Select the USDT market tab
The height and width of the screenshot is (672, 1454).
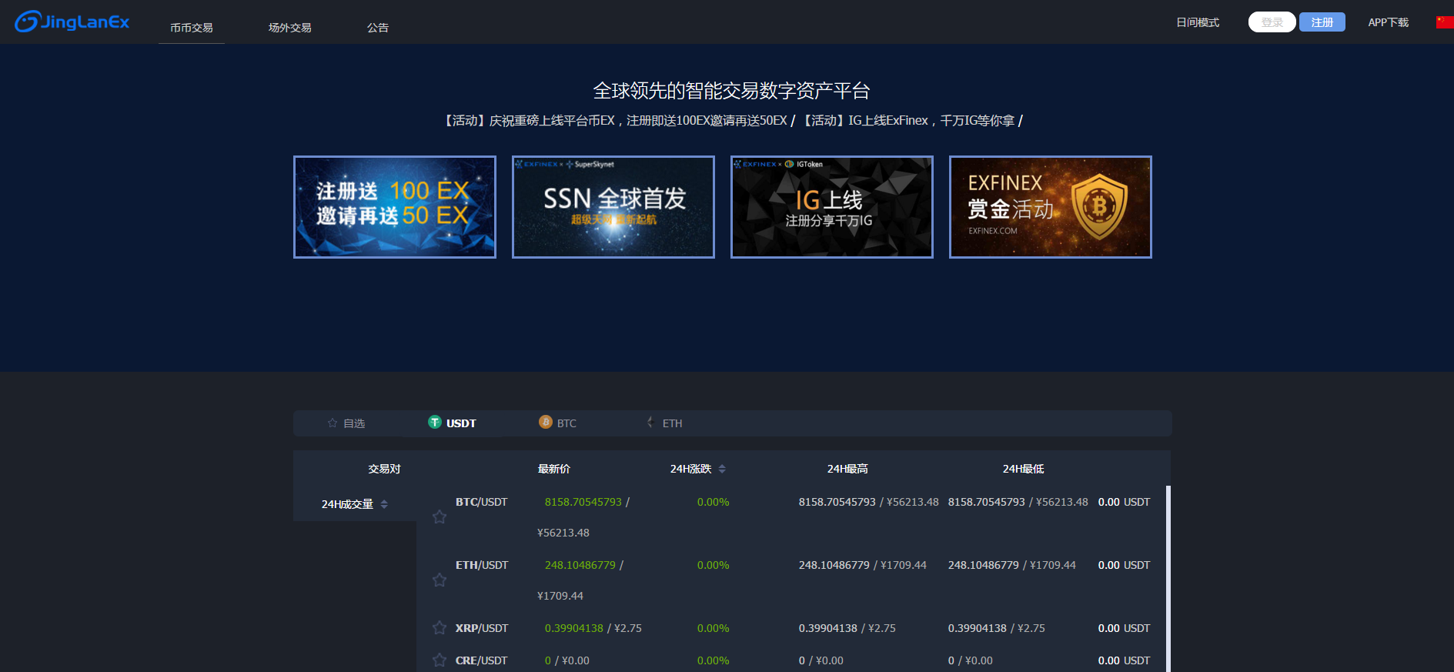(x=453, y=423)
